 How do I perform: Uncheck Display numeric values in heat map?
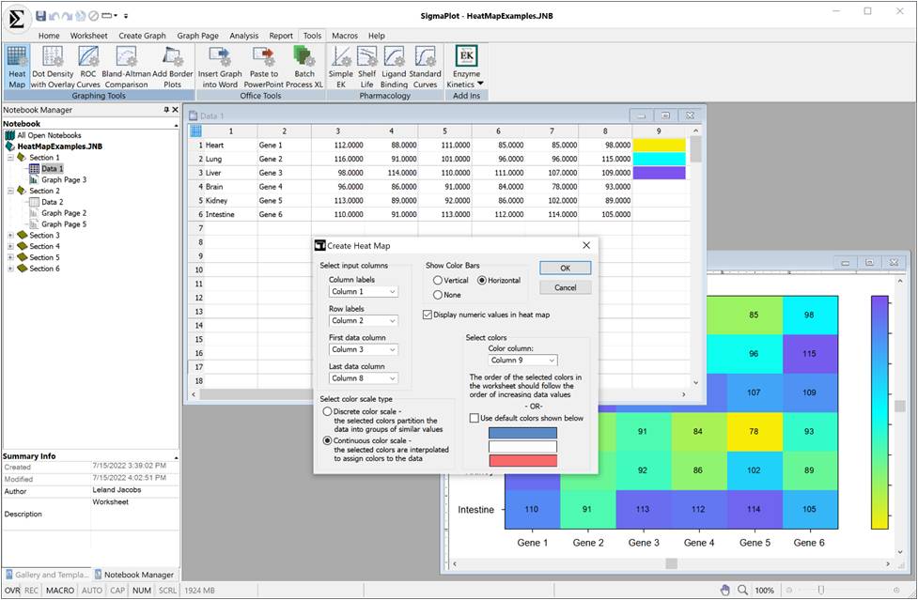428,315
